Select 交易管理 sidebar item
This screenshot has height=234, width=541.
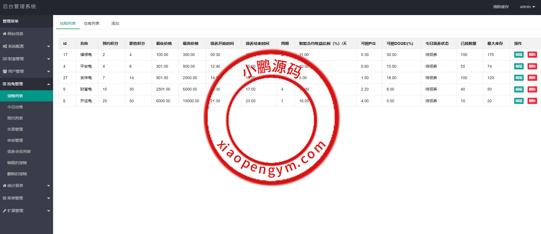15,129
